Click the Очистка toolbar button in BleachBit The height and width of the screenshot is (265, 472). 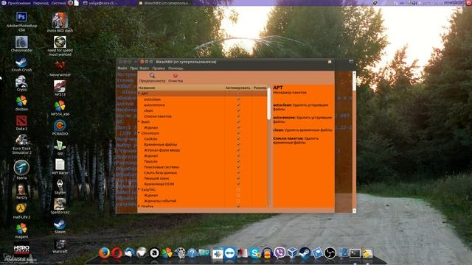point(176,77)
